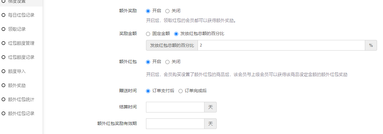Click the % suffix on percentage field

tap(371, 45)
